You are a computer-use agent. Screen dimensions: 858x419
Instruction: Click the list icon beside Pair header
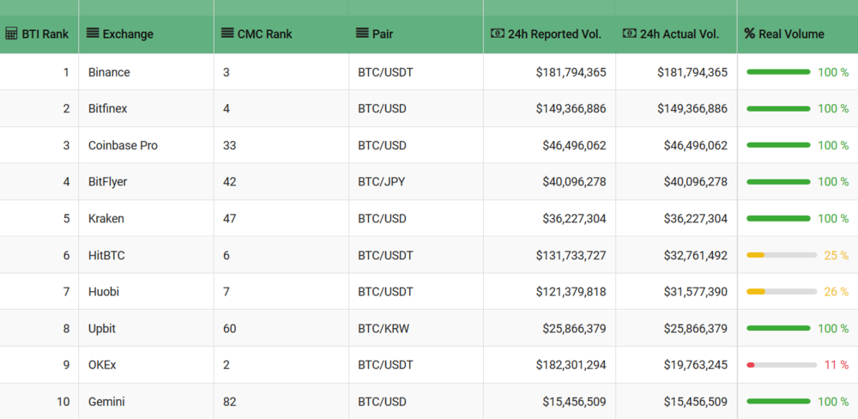pos(362,33)
